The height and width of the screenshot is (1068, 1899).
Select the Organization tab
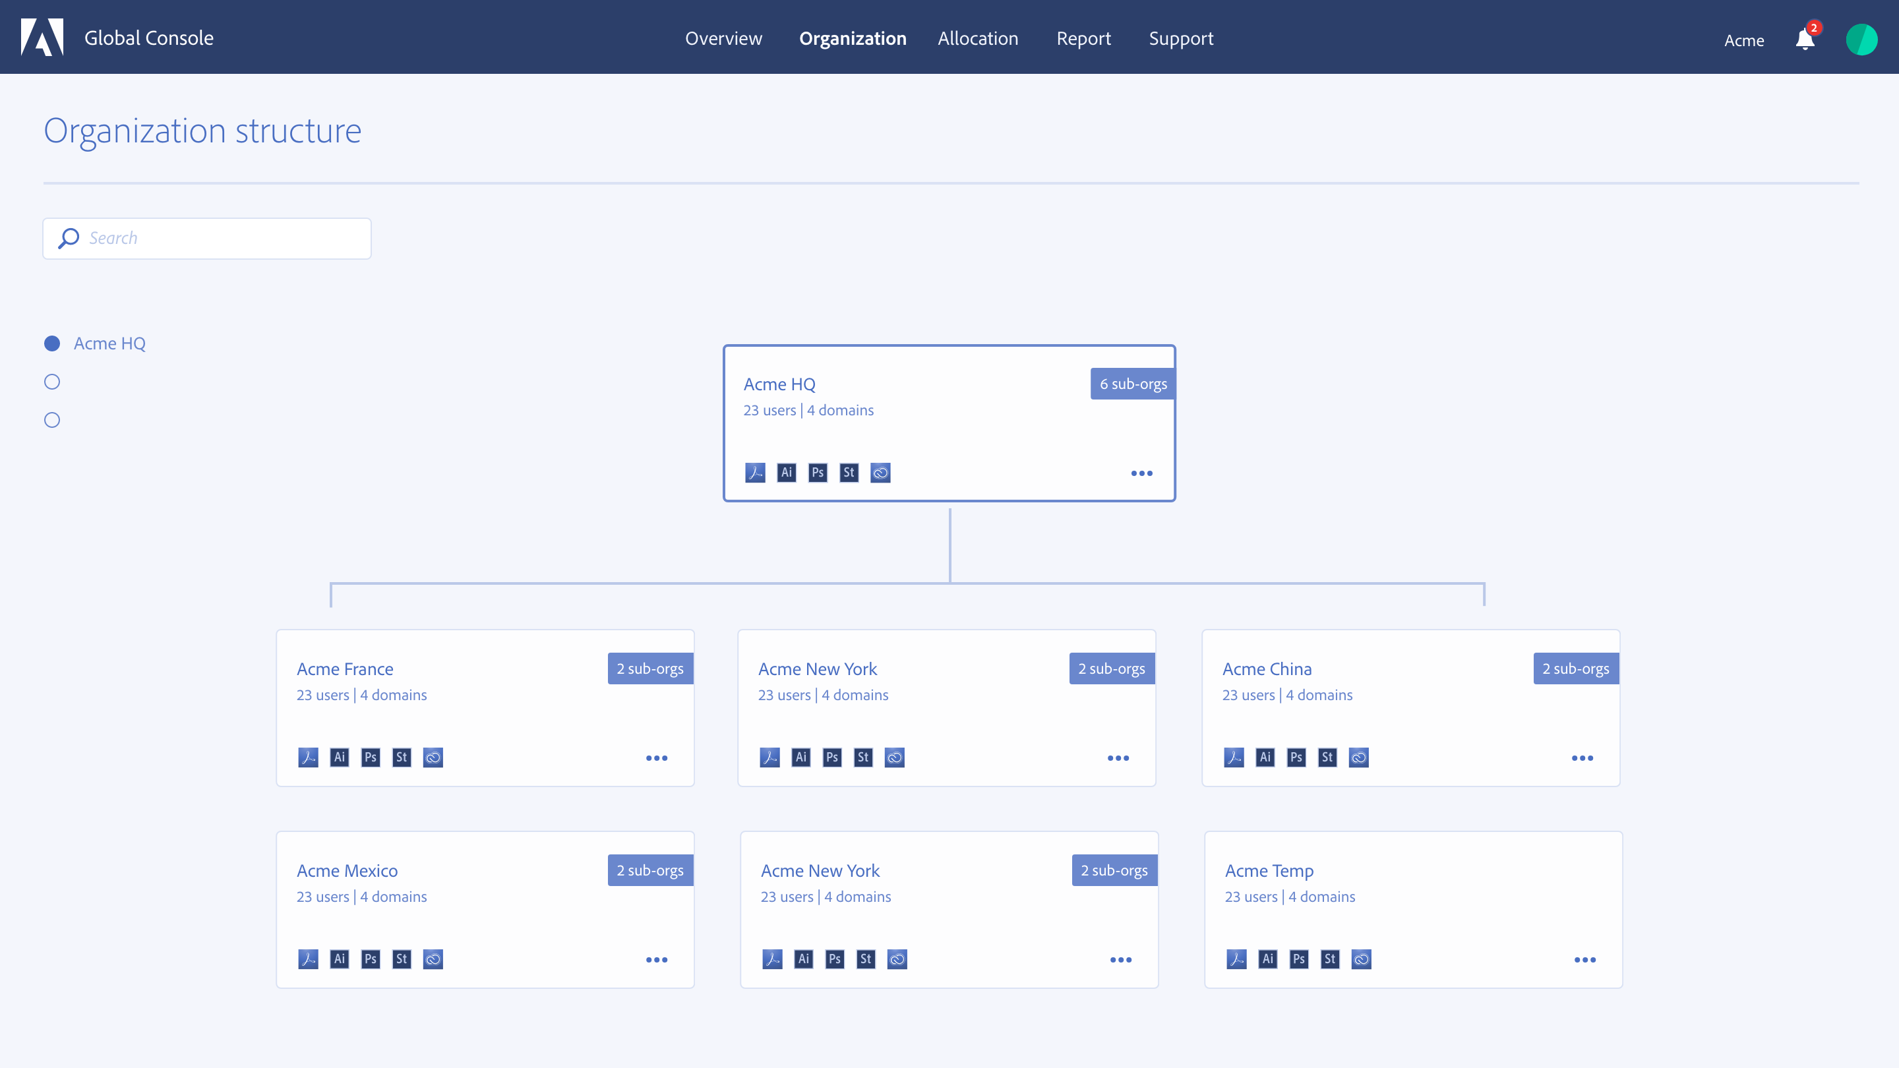pyautogui.click(x=853, y=38)
